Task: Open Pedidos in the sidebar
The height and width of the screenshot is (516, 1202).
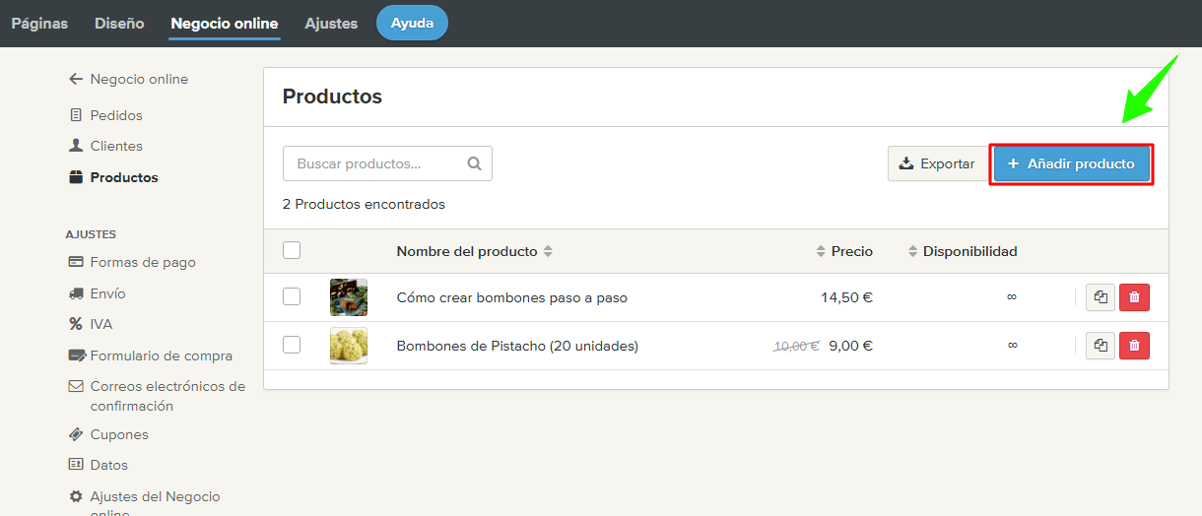Action: click(x=115, y=115)
